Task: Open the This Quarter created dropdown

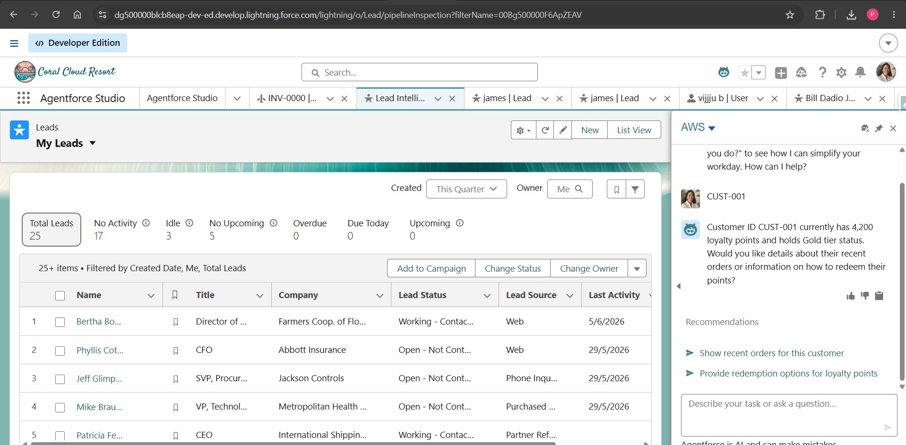Action: pos(466,189)
